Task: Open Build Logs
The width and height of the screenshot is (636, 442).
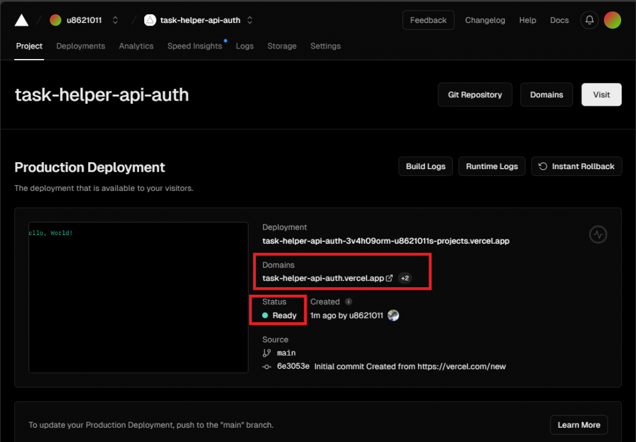Action: point(425,167)
